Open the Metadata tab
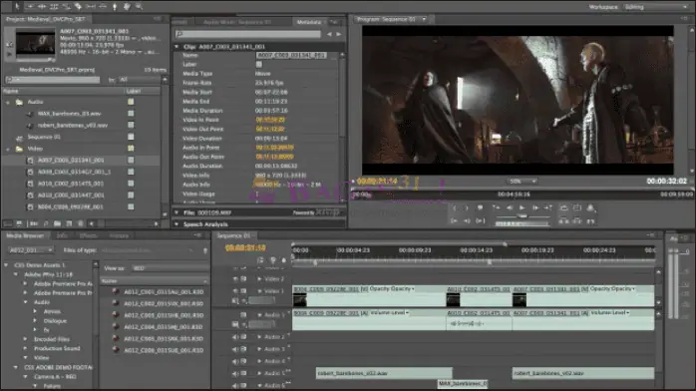This screenshot has height=391, width=696. click(309, 22)
